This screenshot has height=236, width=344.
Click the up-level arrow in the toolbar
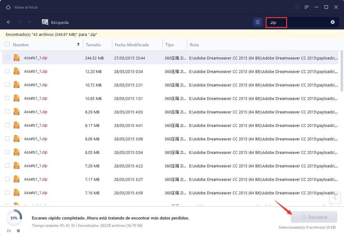(x=30, y=22)
